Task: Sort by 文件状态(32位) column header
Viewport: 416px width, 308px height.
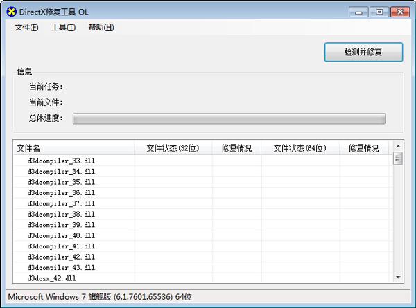Action: (173, 148)
